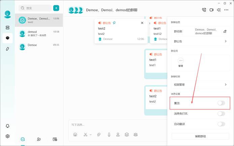Switch to the contacts tab at bottom

coord(39,139)
